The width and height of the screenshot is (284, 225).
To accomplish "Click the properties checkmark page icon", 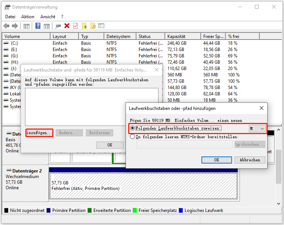I will (75, 26).
